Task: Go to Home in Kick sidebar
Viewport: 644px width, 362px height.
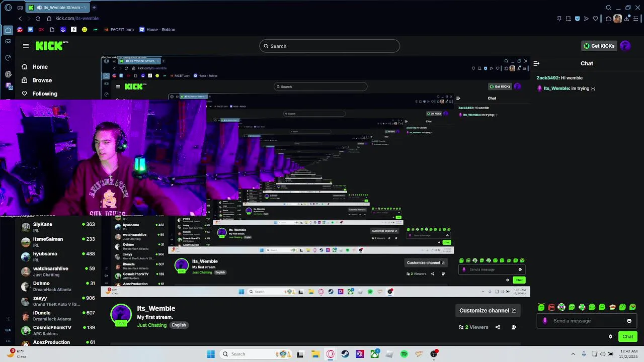Action: point(35,67)
